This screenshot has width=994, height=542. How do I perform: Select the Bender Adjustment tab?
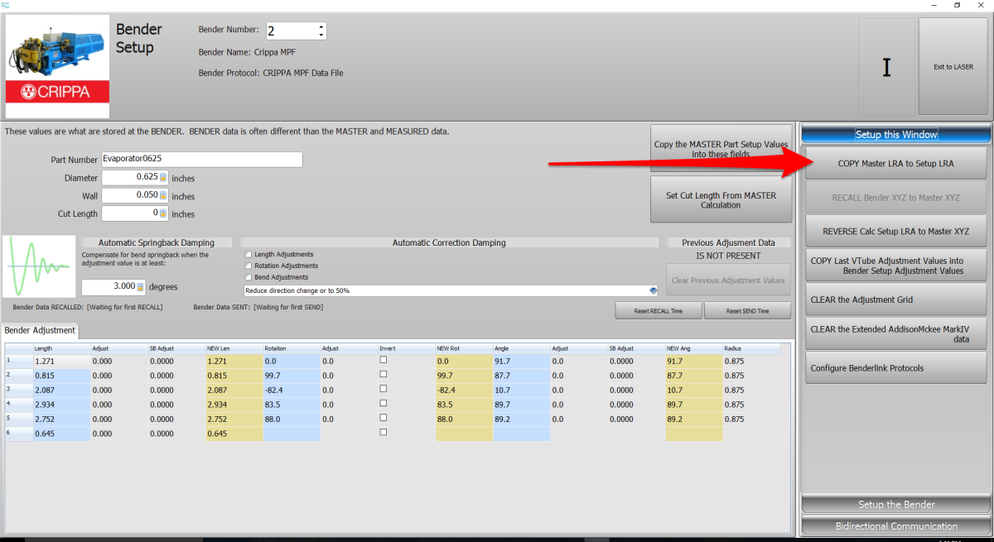[x=41, y=330]
